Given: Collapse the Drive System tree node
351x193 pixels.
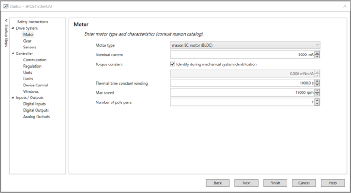Looking at the screenshot, I should (x=13, y=28).
